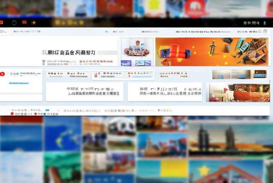
Task: Open the red flag image in top gallery
Action: [114, 8]
